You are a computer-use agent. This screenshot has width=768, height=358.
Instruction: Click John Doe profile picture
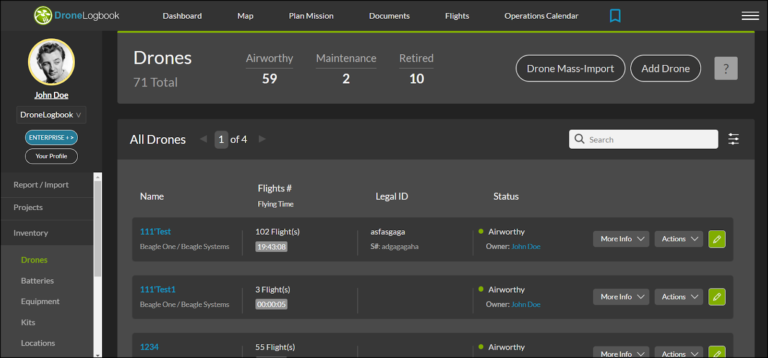[51, 62]
